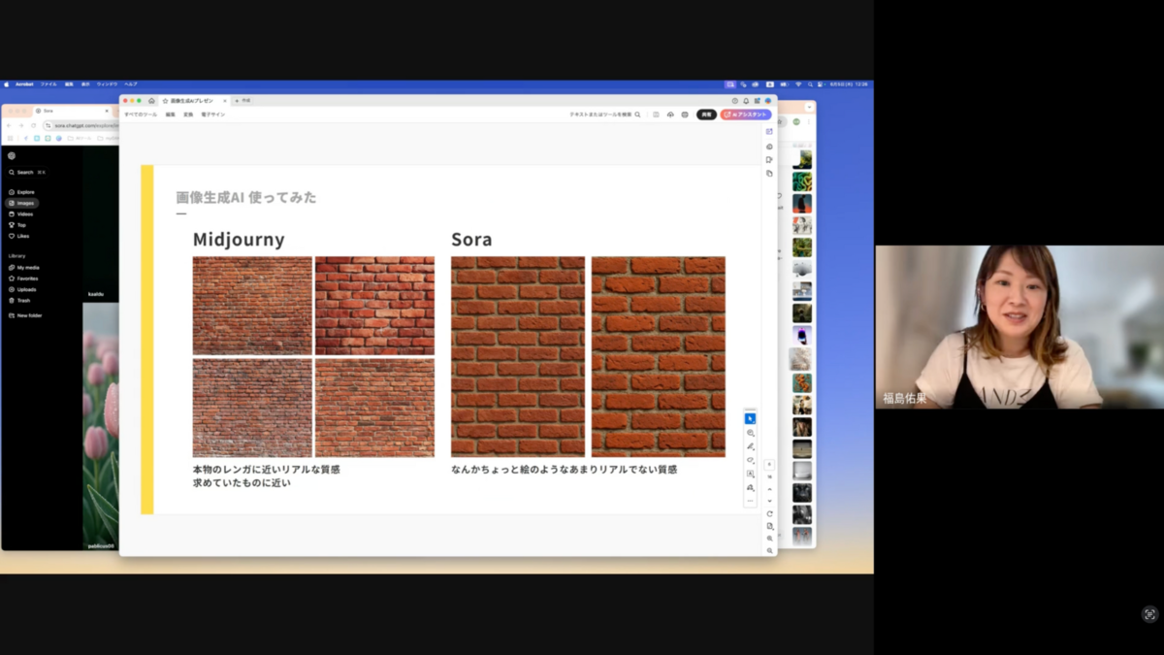Click New folder in Sora sidebar
The width and height of the screenshot is (1164, 655).
(x=25, y=315)
